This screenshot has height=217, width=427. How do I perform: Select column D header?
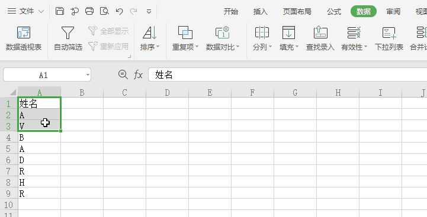[167, 92]
